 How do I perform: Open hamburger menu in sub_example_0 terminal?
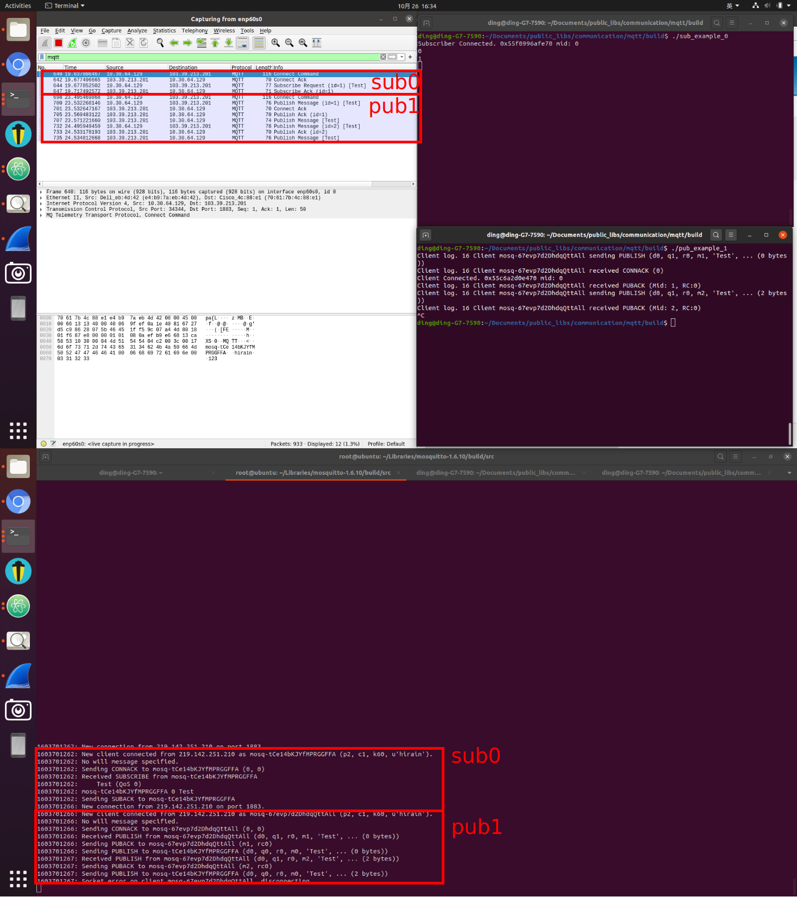(x=732, y=23)
